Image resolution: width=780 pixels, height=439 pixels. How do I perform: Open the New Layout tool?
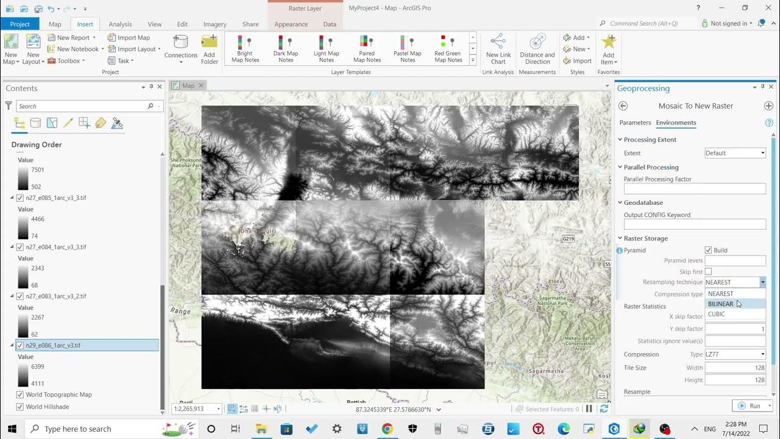33,49
